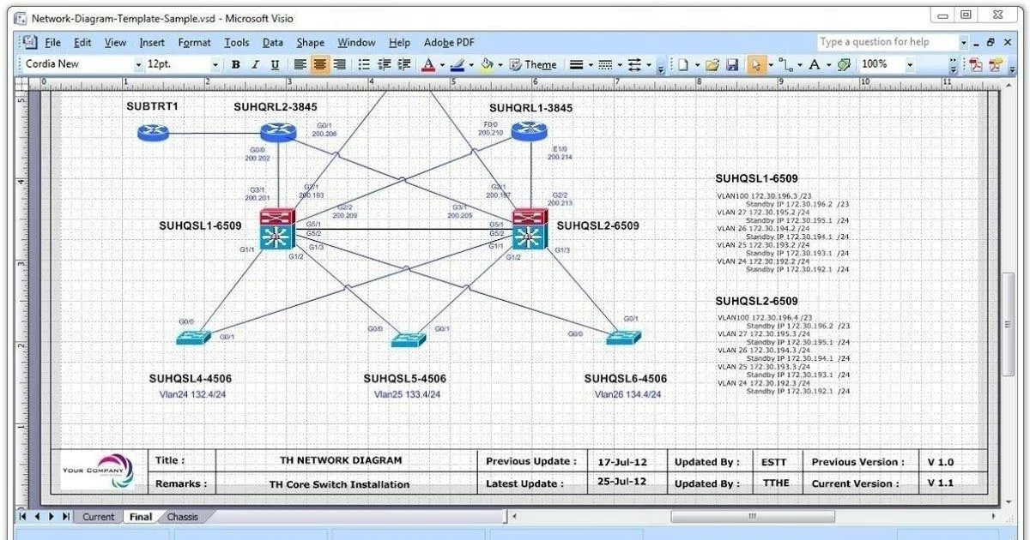
Task: Select the Text tool
Action: 815,64
